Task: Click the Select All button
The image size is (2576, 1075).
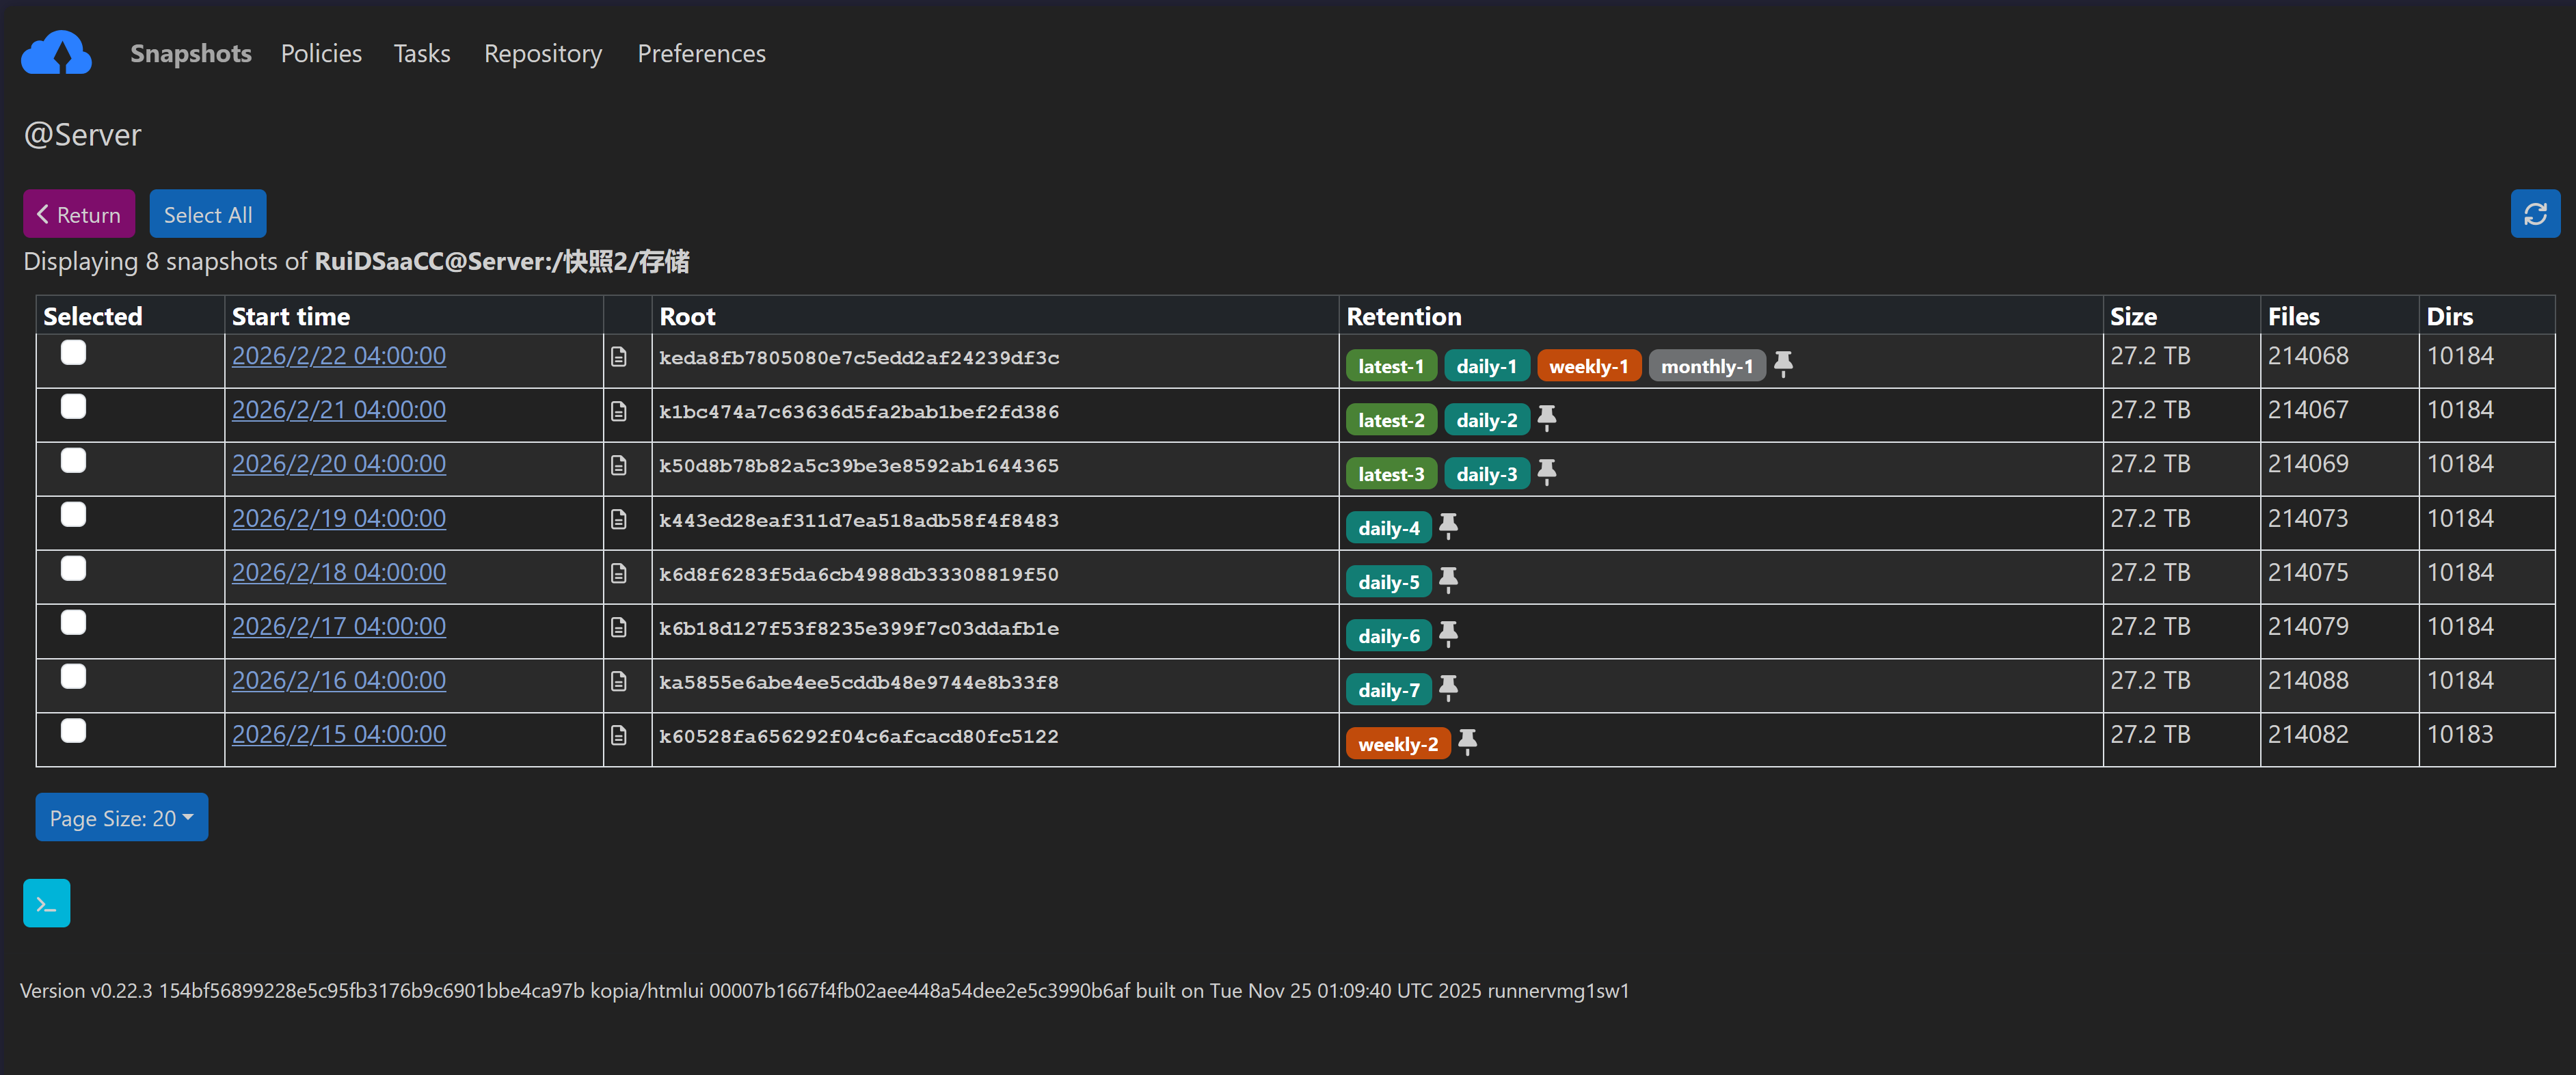Action: [207, 214]
